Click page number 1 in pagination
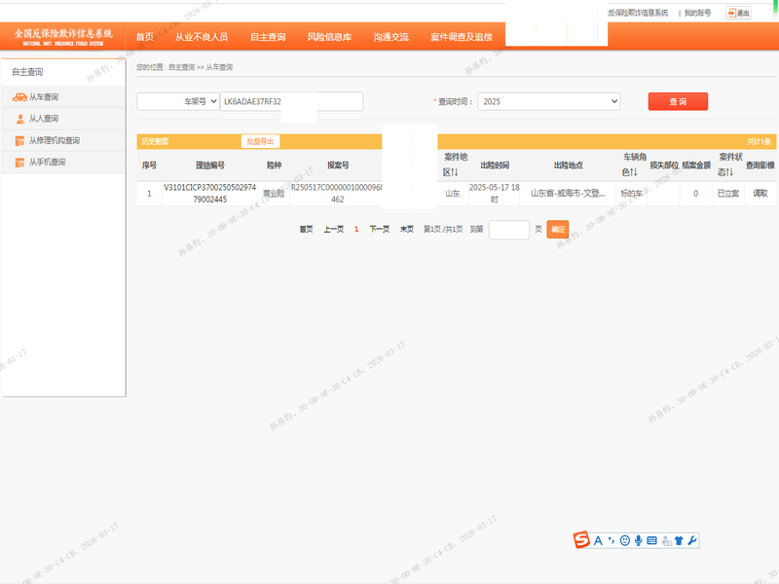This screenshot has width=779, height=584. [x=356, y=229]
